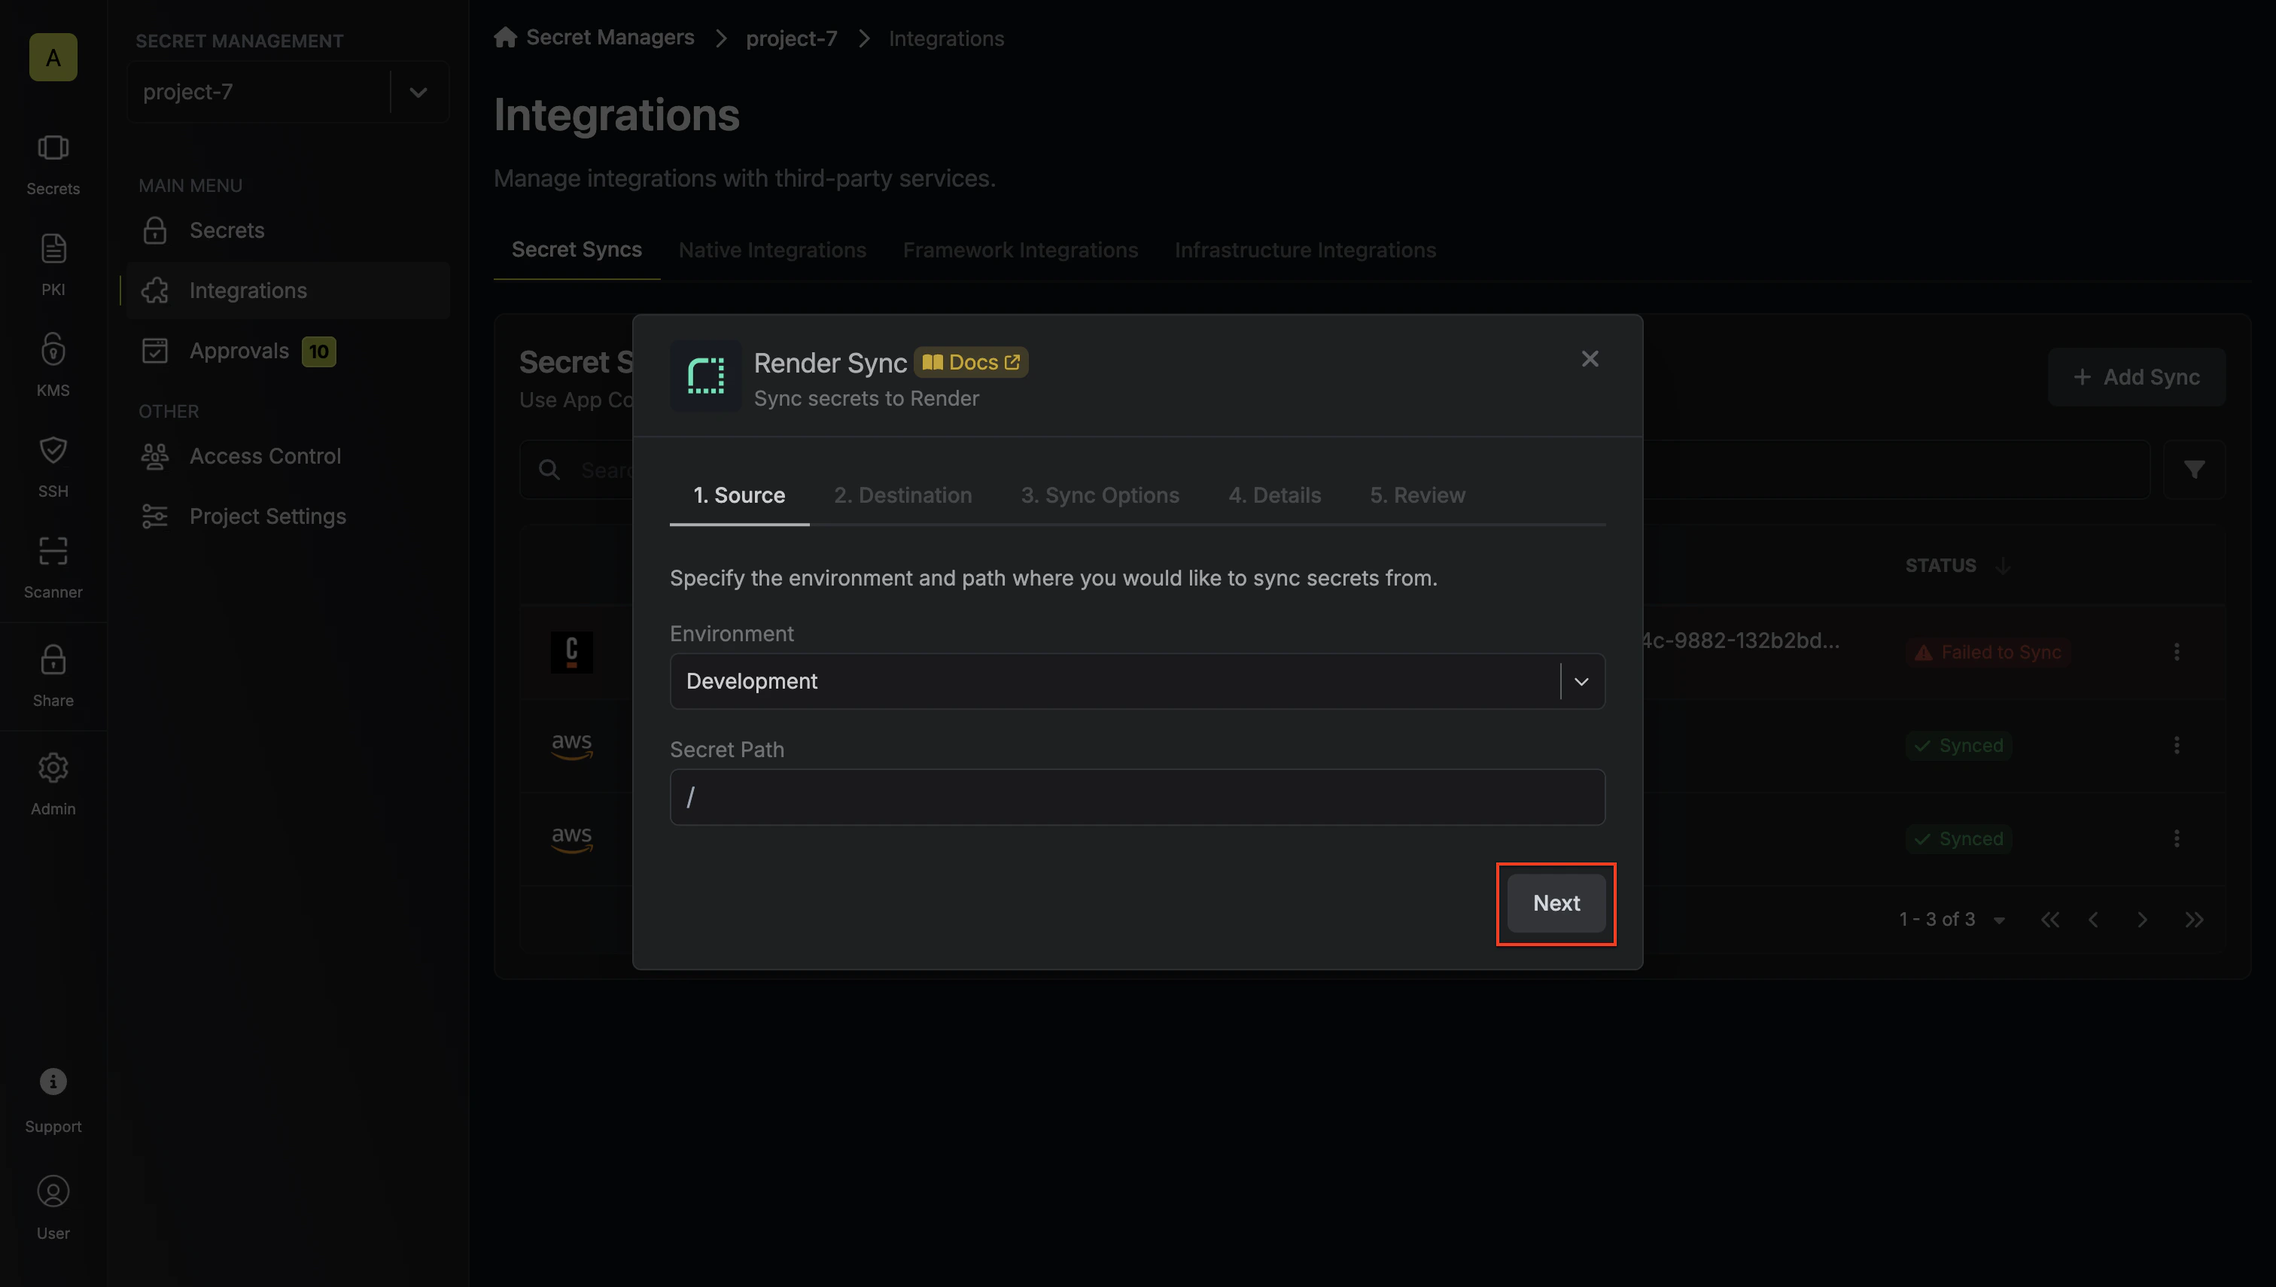Viewport: 2276px width, 1287px height.
Task: Open the Scanner icon
Action: point(53,552)
